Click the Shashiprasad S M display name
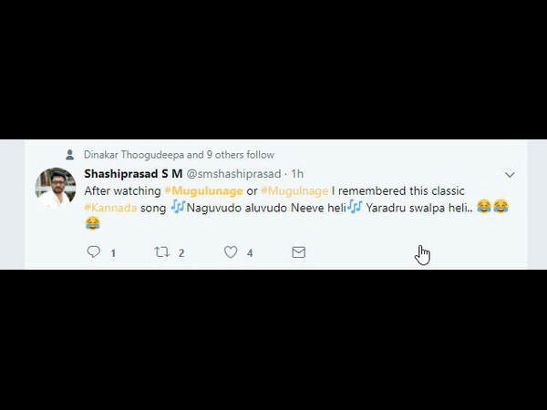The image size is (547, 410). point(133,174)
